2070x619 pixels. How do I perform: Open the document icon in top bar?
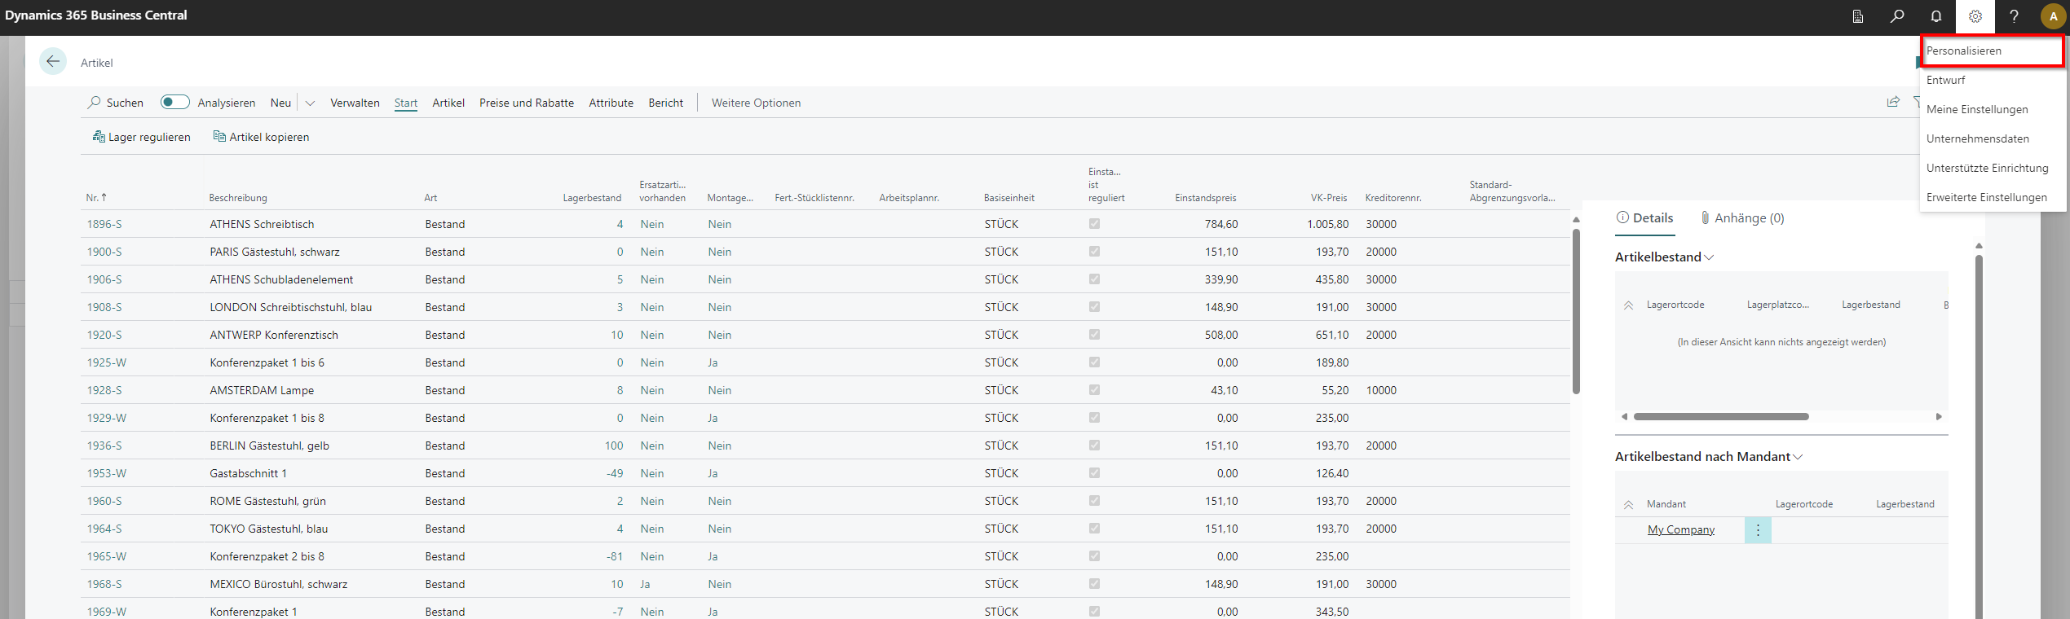[x=1858, y=16]
